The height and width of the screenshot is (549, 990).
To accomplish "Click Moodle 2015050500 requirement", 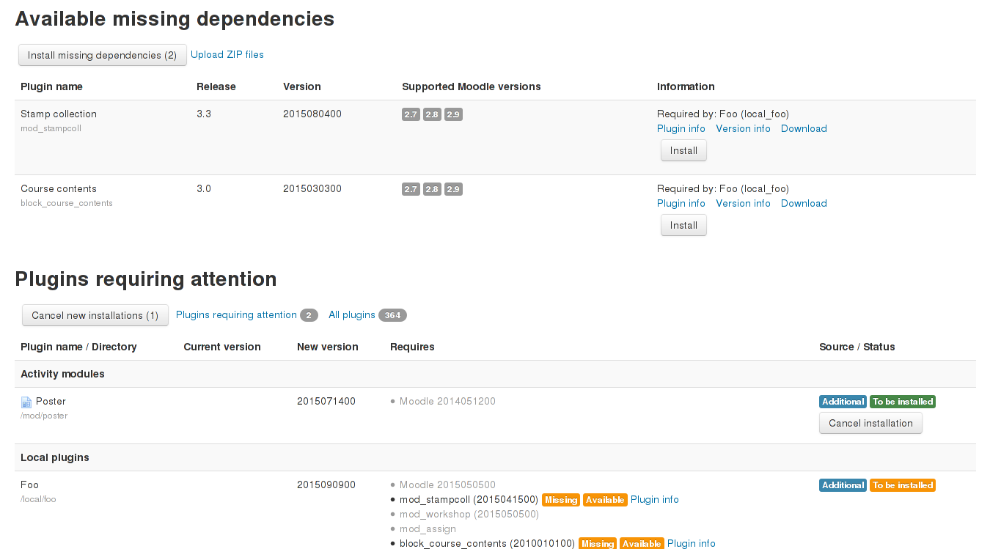I will [x=447, y=484].
